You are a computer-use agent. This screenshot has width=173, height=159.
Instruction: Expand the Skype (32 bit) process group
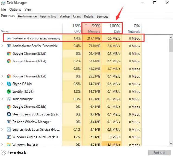pyautogui.click(x=2, y=84)
